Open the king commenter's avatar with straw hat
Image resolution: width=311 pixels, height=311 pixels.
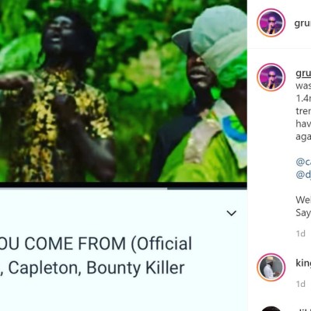coord(271,267)
